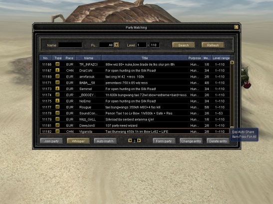273x204 pixels.
Task: Click the Join party button
Action: [51, 141]
